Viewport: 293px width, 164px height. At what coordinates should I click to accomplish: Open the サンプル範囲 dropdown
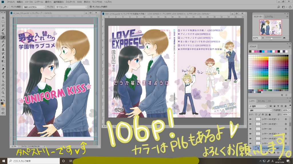(x=34, y=7)
